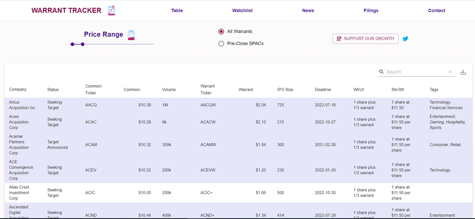Click the WARRANT TRACKER title link
The width and height of the screenshot is (475, 219).
tap(66, 11)
